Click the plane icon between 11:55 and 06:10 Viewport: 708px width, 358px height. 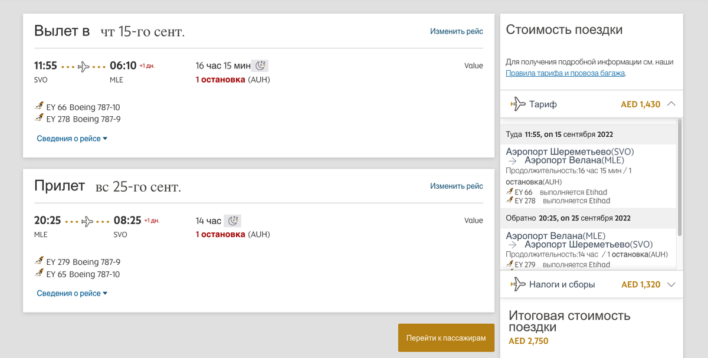tap(84, 66)
